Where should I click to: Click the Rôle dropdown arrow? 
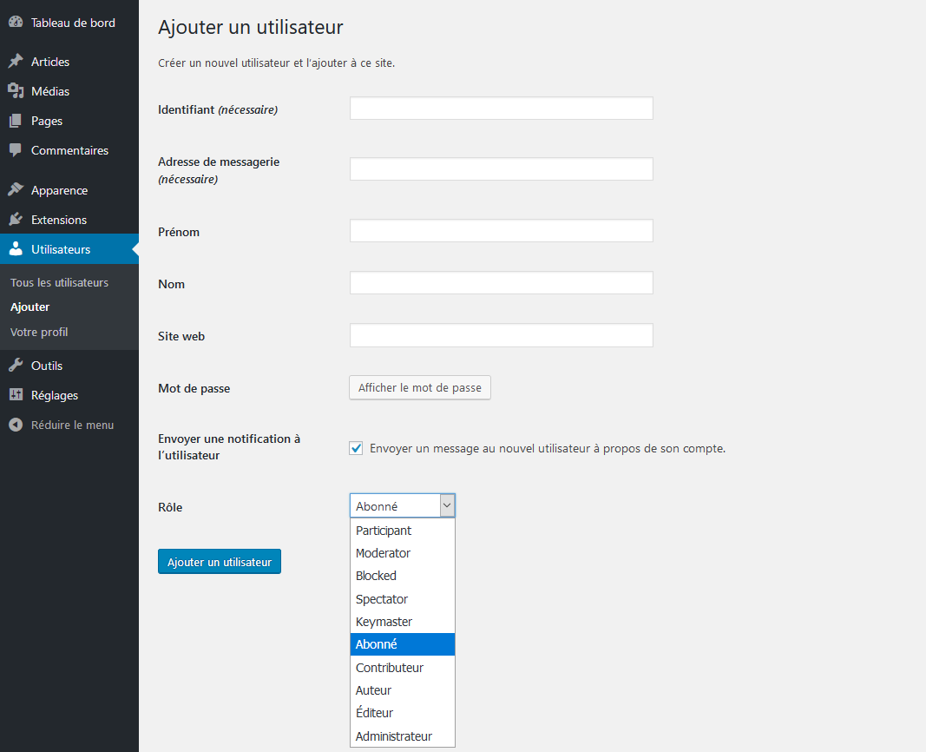[x=447, y=505]
